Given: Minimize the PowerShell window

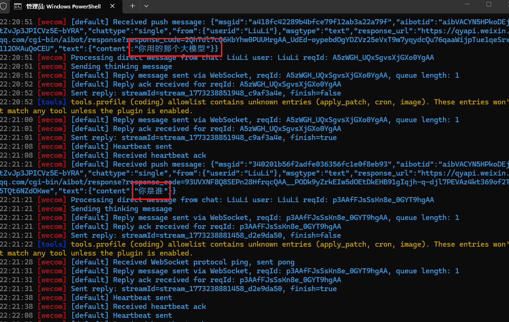Looking at the screenshot, I should pos(467,4).
